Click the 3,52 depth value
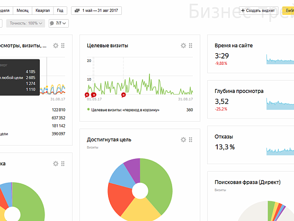294x221 pixels. [221, 101]
